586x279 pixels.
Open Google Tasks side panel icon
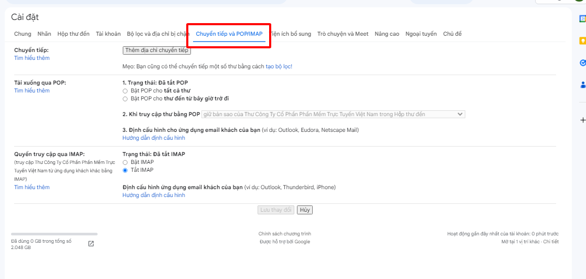(x=582, y=63)
